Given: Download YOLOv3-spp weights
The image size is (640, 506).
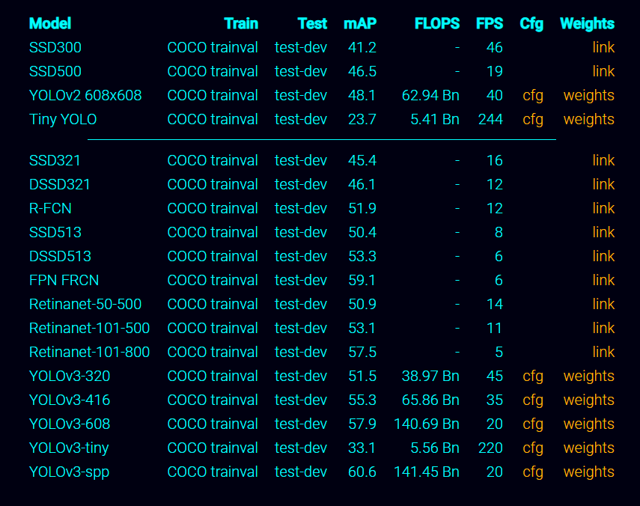Looking at the screenshot, I should click(x=588, y=473).
